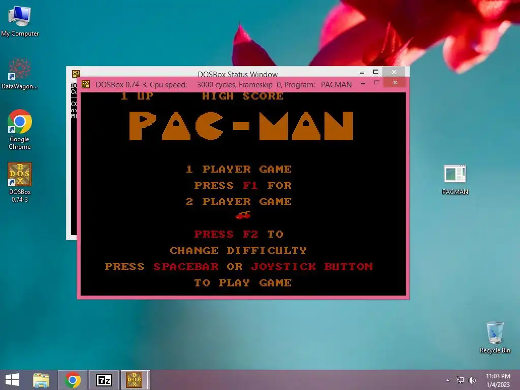Viewport: 520px width, 390px height.
Task: Click the red 'SPACEBAR' text
Action: pos(186,267)
